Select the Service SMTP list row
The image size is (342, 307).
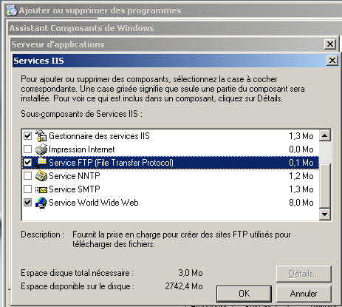pos(171,189)
